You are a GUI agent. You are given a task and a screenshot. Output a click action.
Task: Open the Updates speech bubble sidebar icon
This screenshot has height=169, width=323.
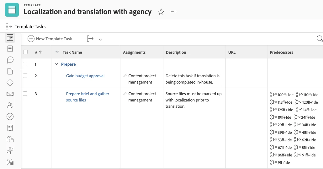(10, 60)
